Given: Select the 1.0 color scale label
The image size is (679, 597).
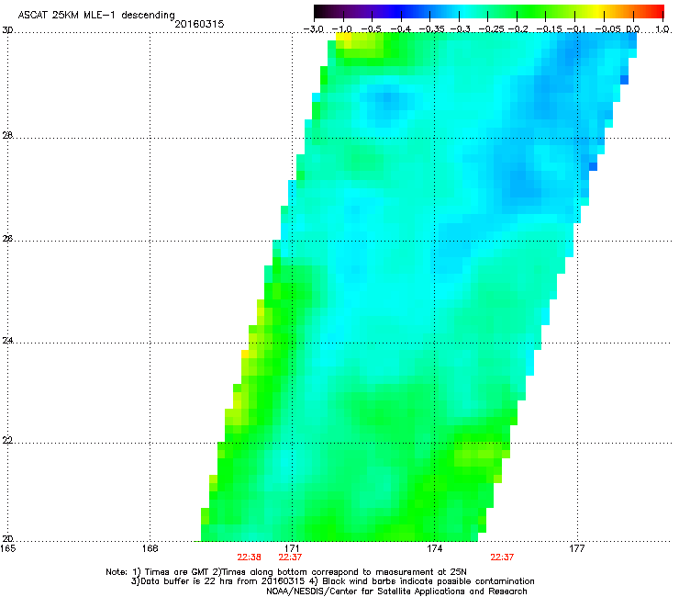Looking at the screenshot, I should click(x=662, y=29).
